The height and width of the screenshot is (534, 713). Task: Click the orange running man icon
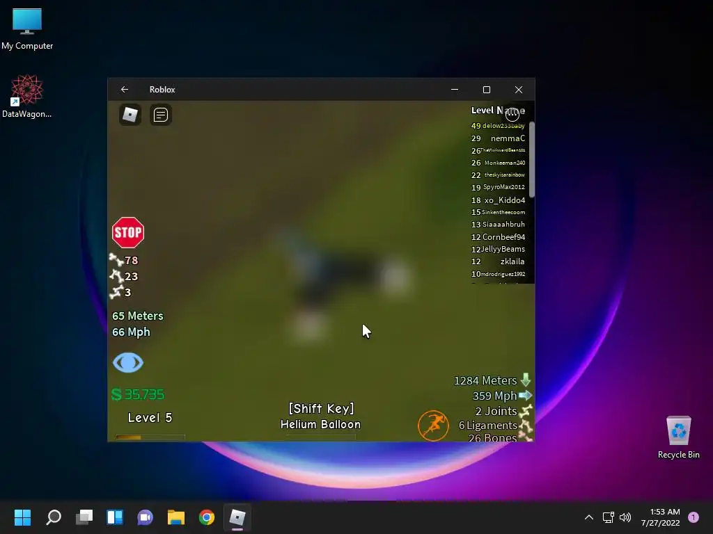(x=433, y=426)
